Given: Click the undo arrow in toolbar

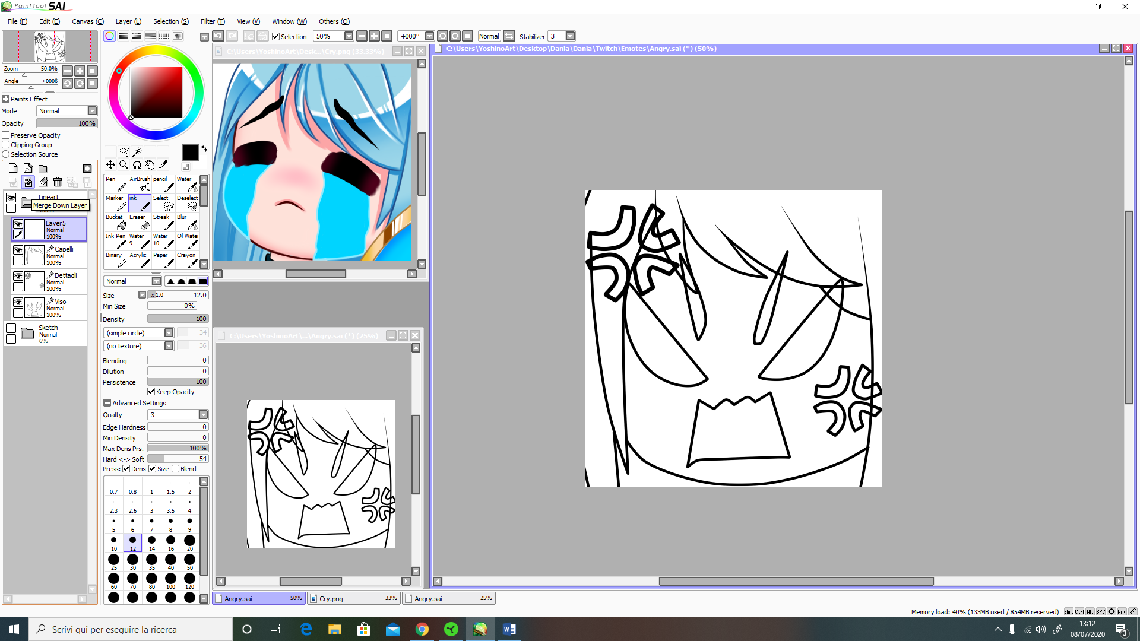Looking at the screenshot, I should (218, 36).
